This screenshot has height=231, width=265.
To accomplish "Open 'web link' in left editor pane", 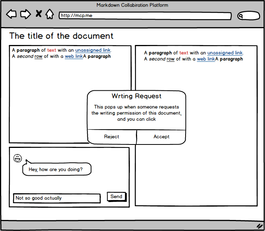I will coord(74,56).
